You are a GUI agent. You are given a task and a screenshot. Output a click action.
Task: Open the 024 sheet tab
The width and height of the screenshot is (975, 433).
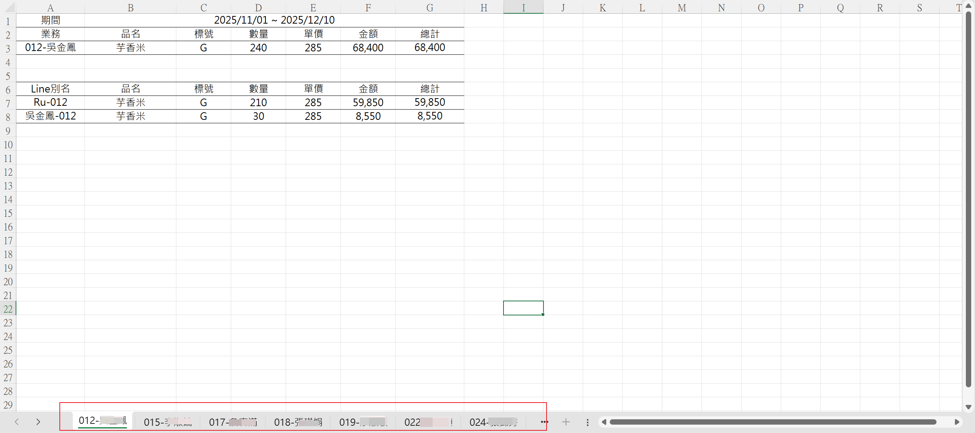[493, 422]
